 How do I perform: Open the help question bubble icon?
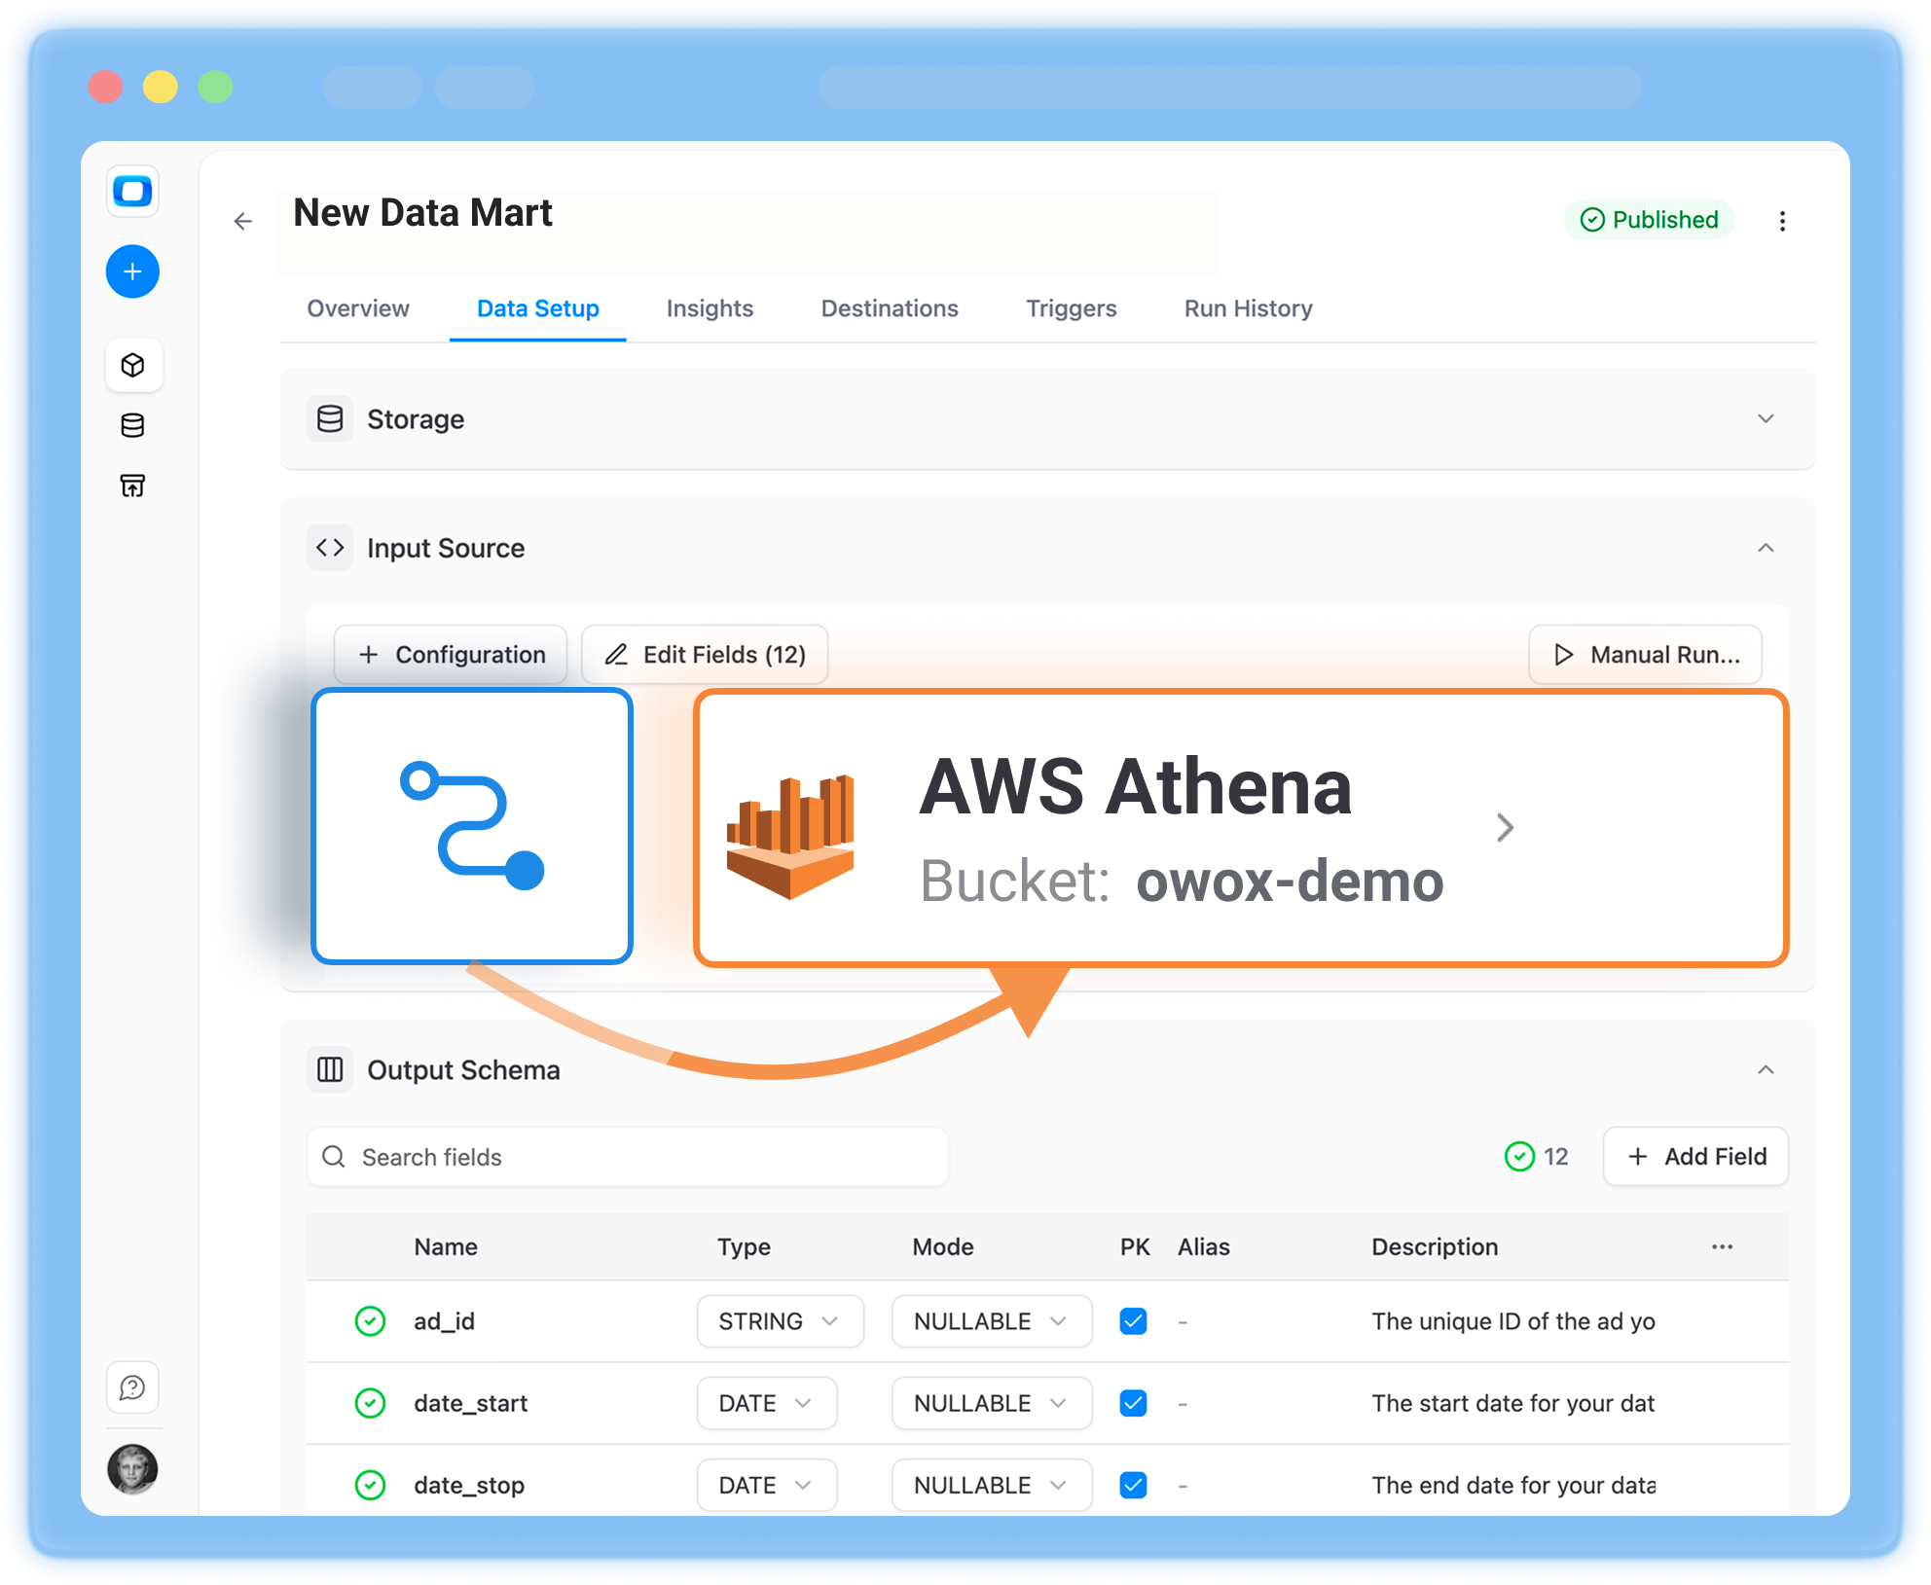[131, 1388]
